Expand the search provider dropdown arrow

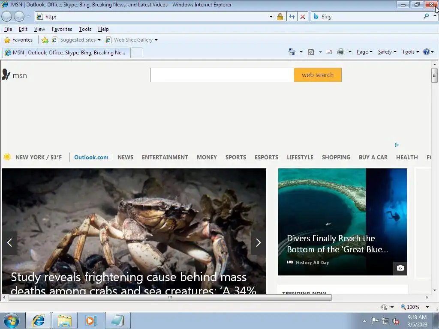[x=435, y=16]
